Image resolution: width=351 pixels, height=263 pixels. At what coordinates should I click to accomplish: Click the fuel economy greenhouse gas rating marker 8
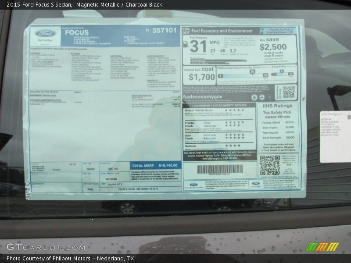click(252, 72)
